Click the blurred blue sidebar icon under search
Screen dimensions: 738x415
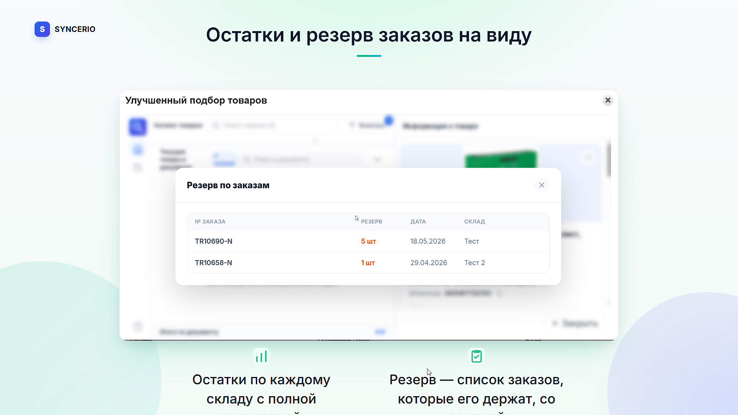click(138, 150)
